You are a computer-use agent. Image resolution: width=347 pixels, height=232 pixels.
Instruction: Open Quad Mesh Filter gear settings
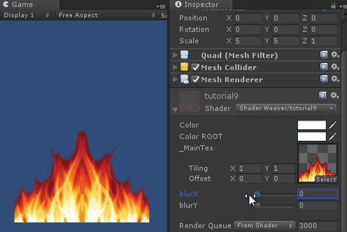point(335,55)
